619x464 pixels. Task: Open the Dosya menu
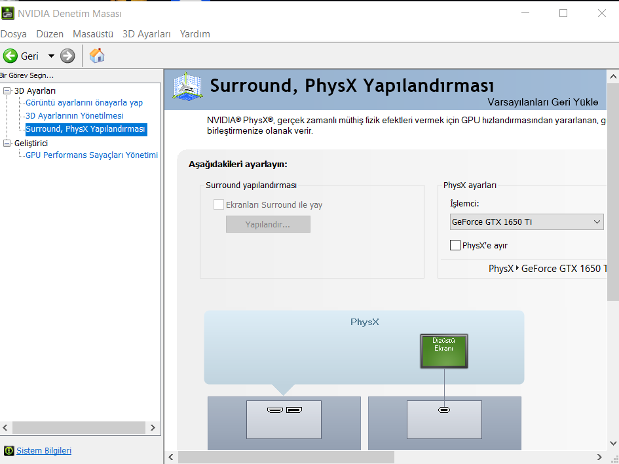[x=13, y=34]
